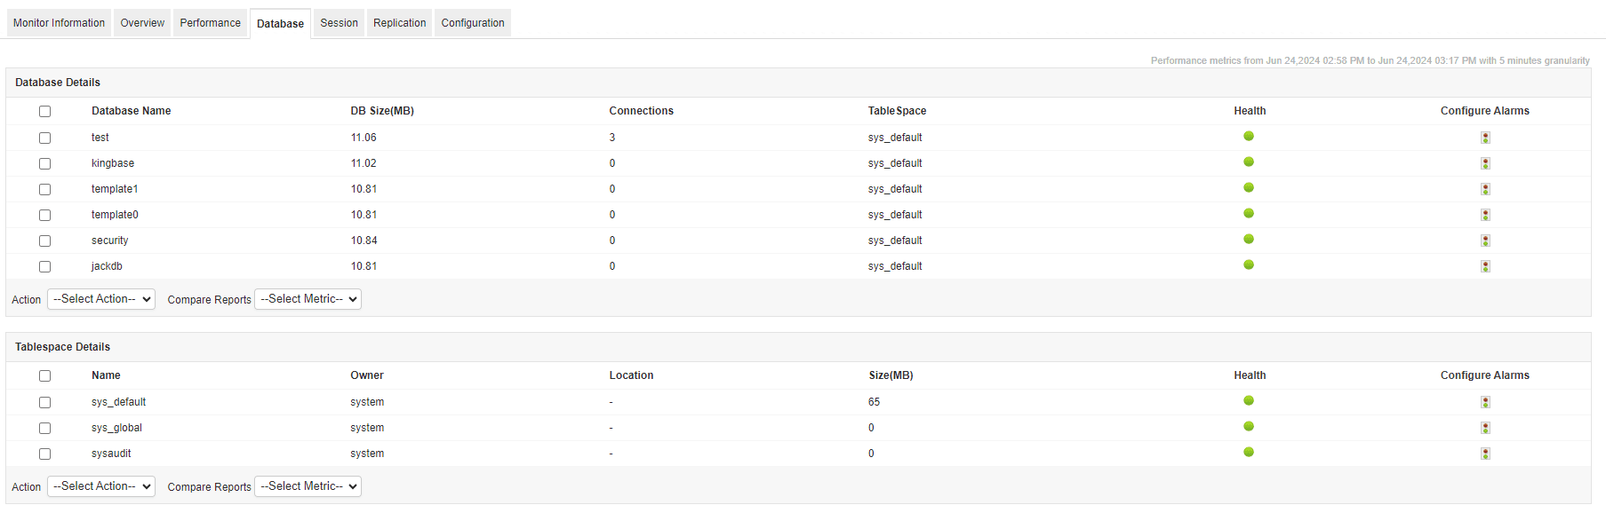Go to the Replication tab

pos(399,23)
